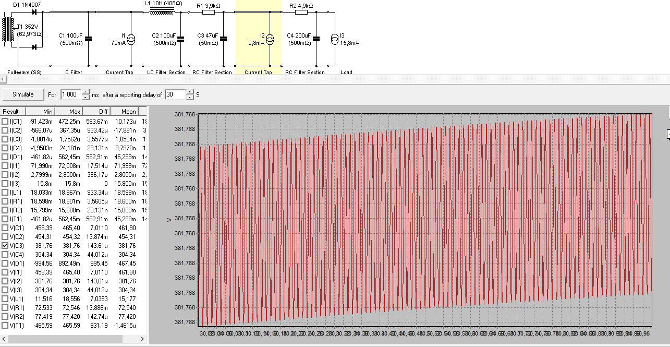The height and width of the screenshot is (347, 670).
Task: Select the C4 200uF capacitor symbol
Action: click(x=316, y=39)
